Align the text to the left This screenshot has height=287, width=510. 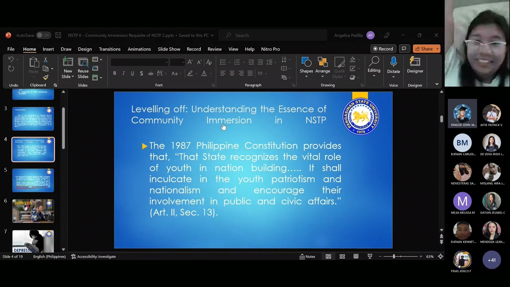[x=223, y=73]
